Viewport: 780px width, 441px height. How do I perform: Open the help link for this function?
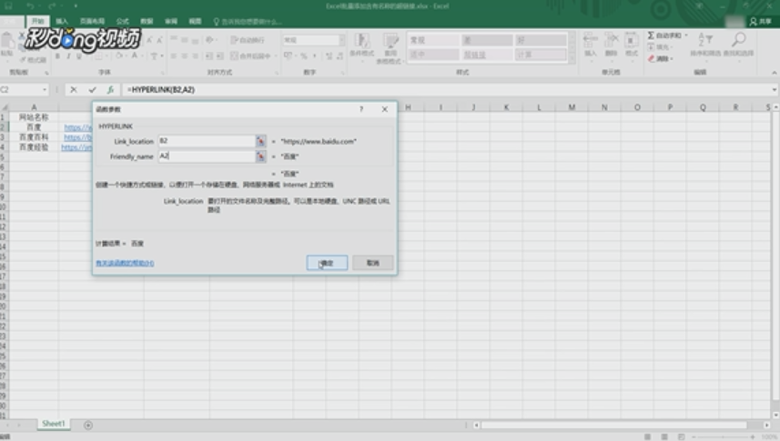pos(125,263)
